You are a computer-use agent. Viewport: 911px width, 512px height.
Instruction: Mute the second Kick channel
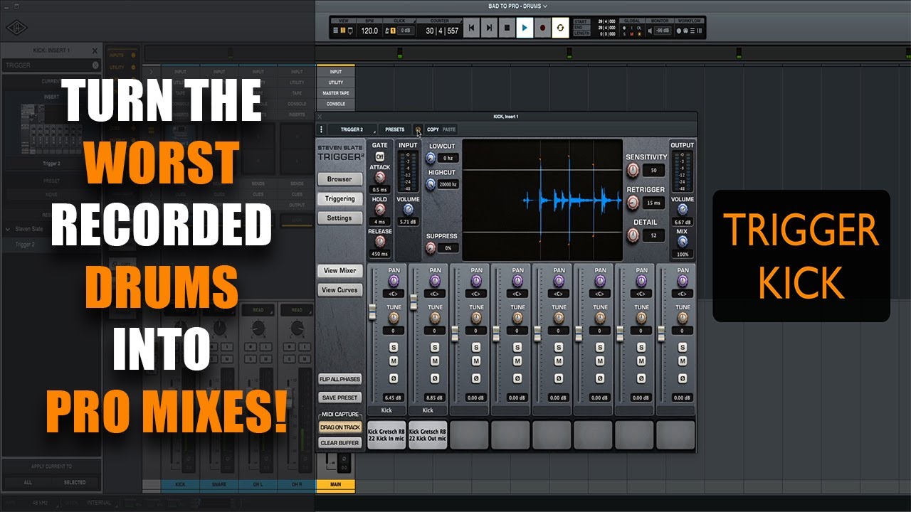pos(435,361)
